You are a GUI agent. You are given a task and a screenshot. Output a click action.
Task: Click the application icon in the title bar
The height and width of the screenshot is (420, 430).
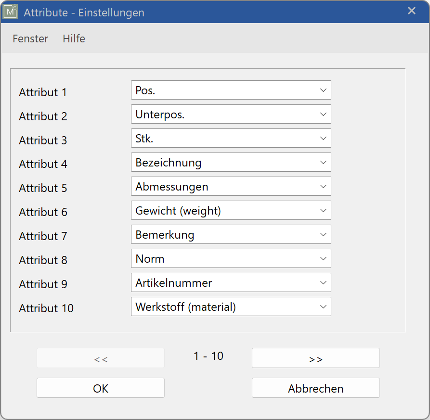click(11, 11)
